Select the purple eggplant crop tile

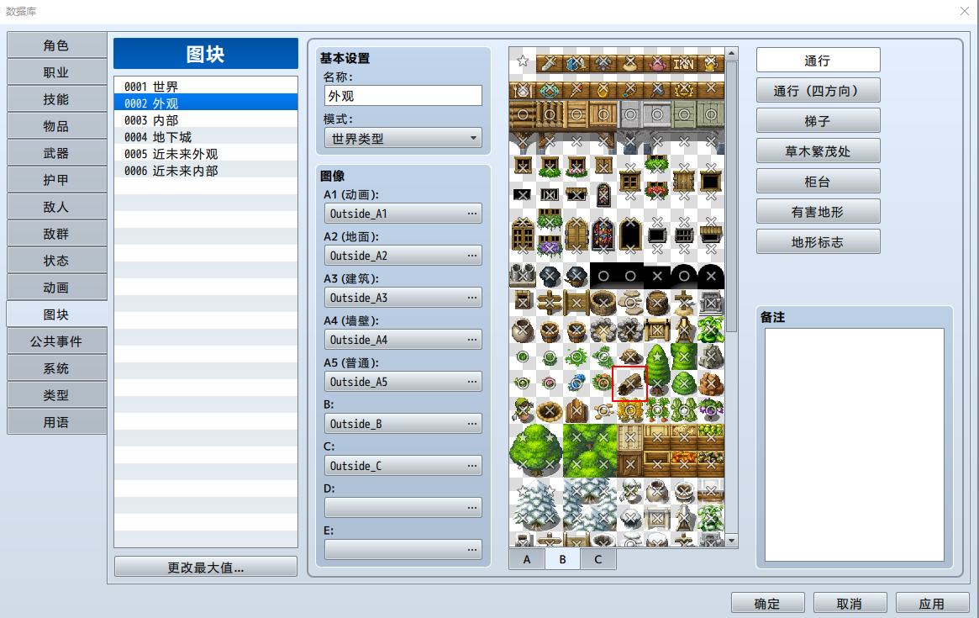(x=712, y=412)
